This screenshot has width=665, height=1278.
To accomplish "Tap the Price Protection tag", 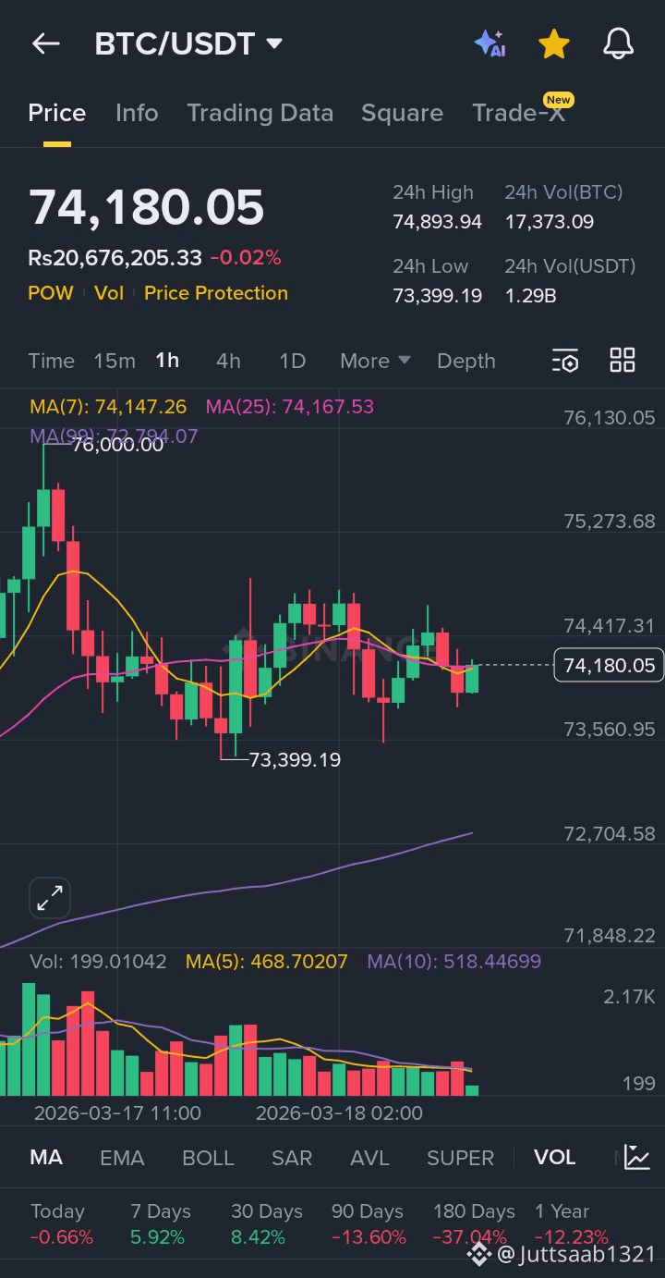I will tap(216, 293).
